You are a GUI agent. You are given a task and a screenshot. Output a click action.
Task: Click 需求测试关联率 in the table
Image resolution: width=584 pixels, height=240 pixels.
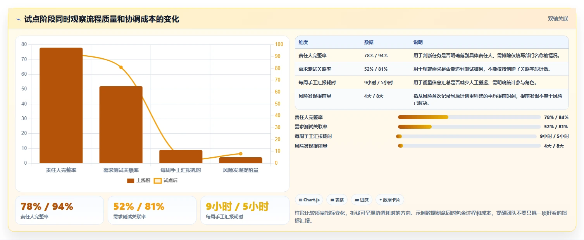click(x=315, y=69)
